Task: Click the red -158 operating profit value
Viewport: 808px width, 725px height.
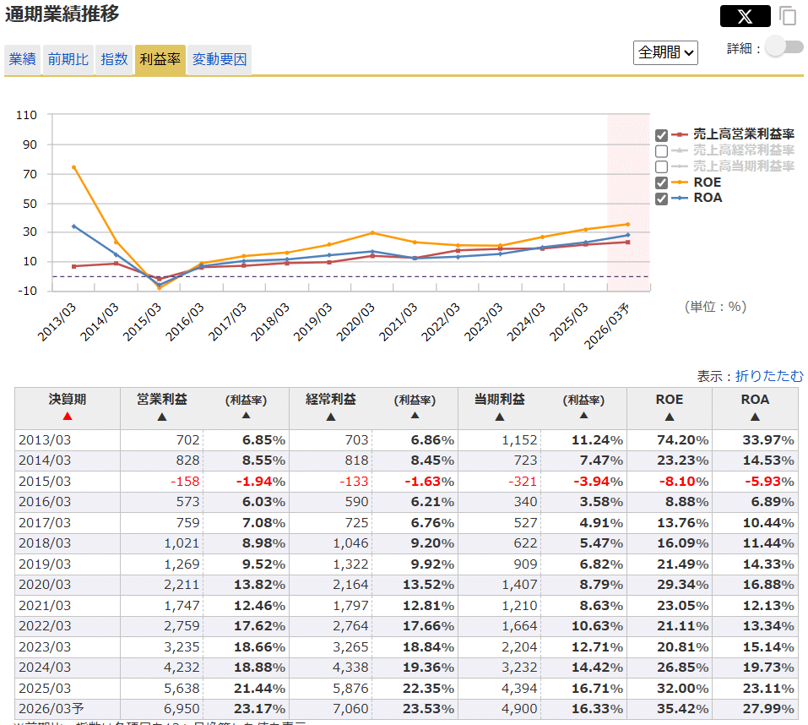Action: click(185, 482)
